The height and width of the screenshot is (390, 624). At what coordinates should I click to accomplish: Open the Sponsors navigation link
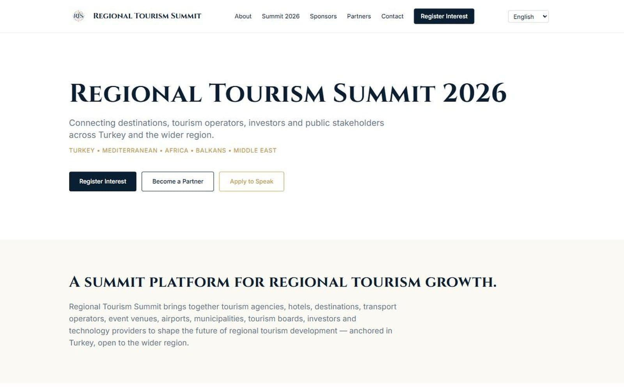323,16
